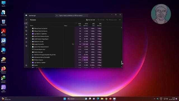179x101 pixels.
Task: Open Google Chrome from taskbar
Action: click(x=106, y=99)
